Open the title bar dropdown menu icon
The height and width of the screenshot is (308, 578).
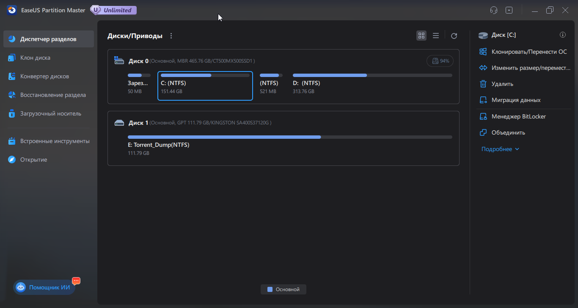509,10
